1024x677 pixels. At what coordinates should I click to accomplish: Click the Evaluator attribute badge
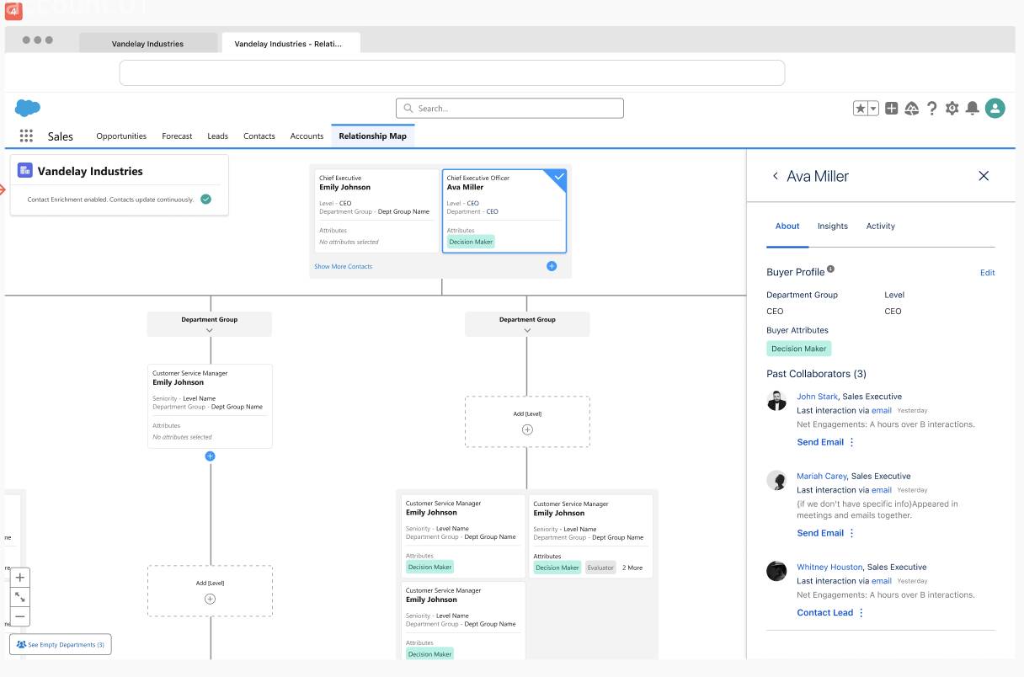[600, 568]
